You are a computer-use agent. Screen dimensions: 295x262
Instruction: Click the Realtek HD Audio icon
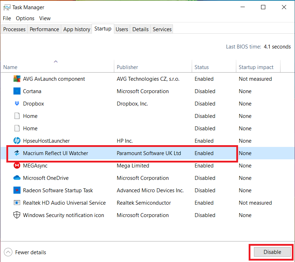[17, 203]
